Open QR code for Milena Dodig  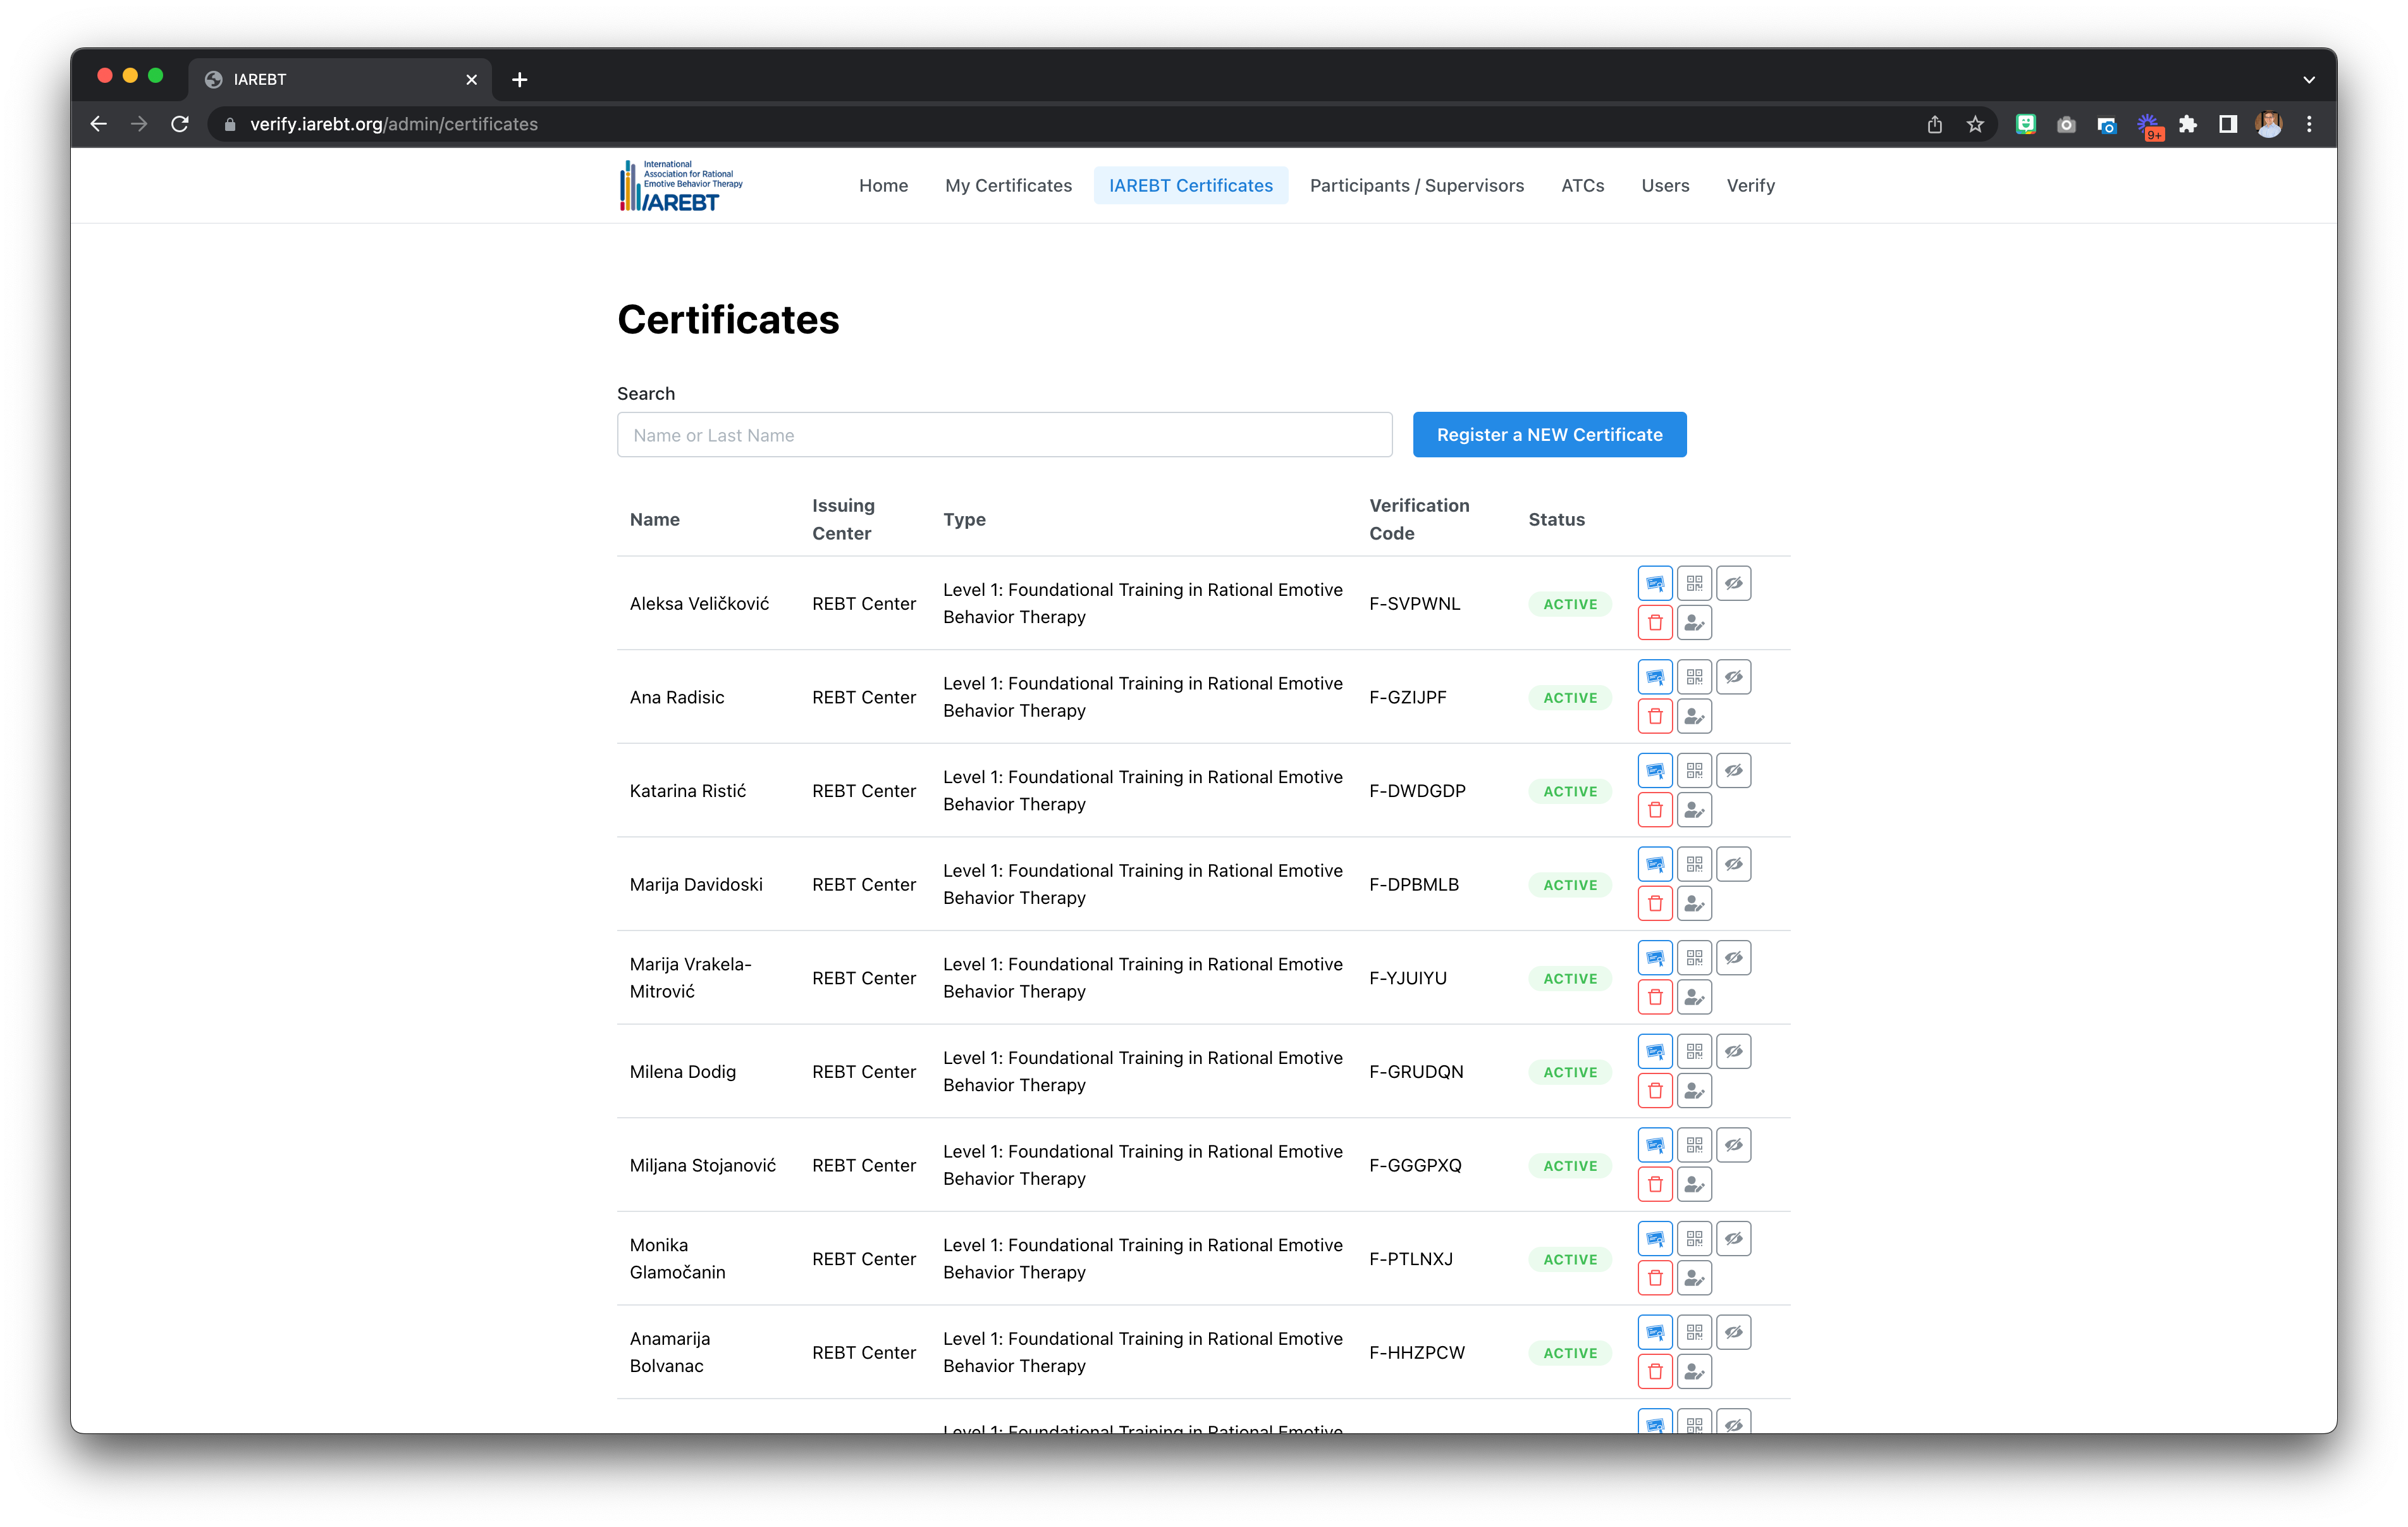tap(1694, 1052)
